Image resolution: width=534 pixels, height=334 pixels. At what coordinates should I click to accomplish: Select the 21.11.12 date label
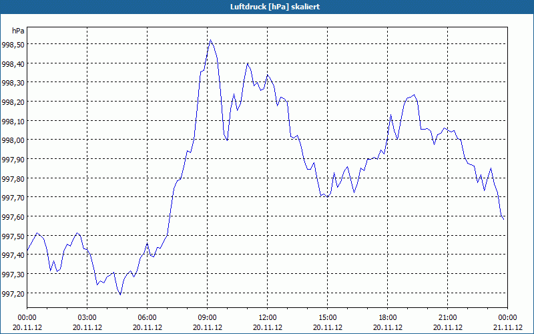click(x=507, y=327)
